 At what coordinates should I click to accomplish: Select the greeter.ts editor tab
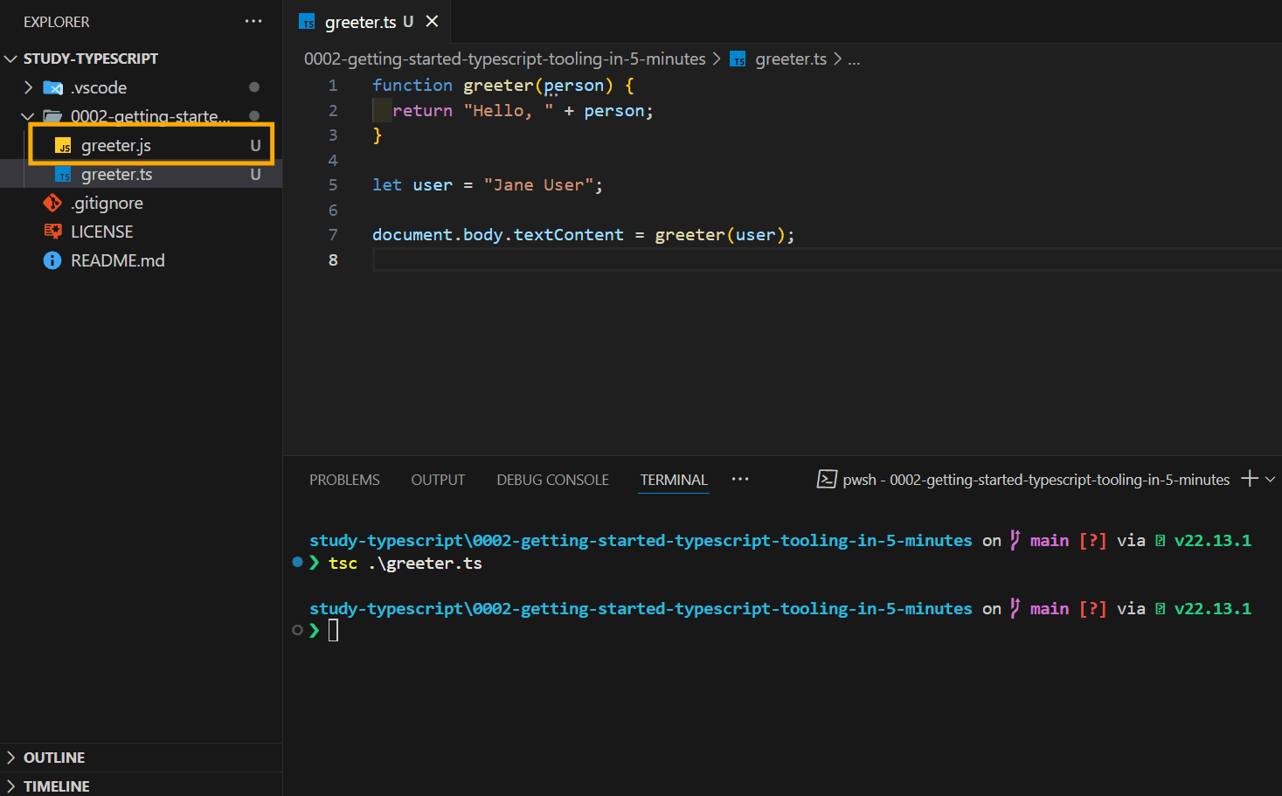(367, 21)
